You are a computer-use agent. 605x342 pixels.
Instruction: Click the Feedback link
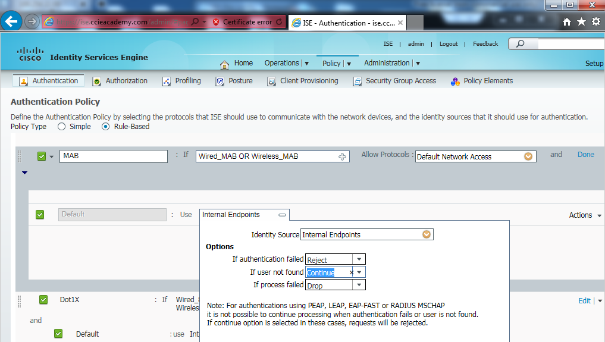(485, 44)
